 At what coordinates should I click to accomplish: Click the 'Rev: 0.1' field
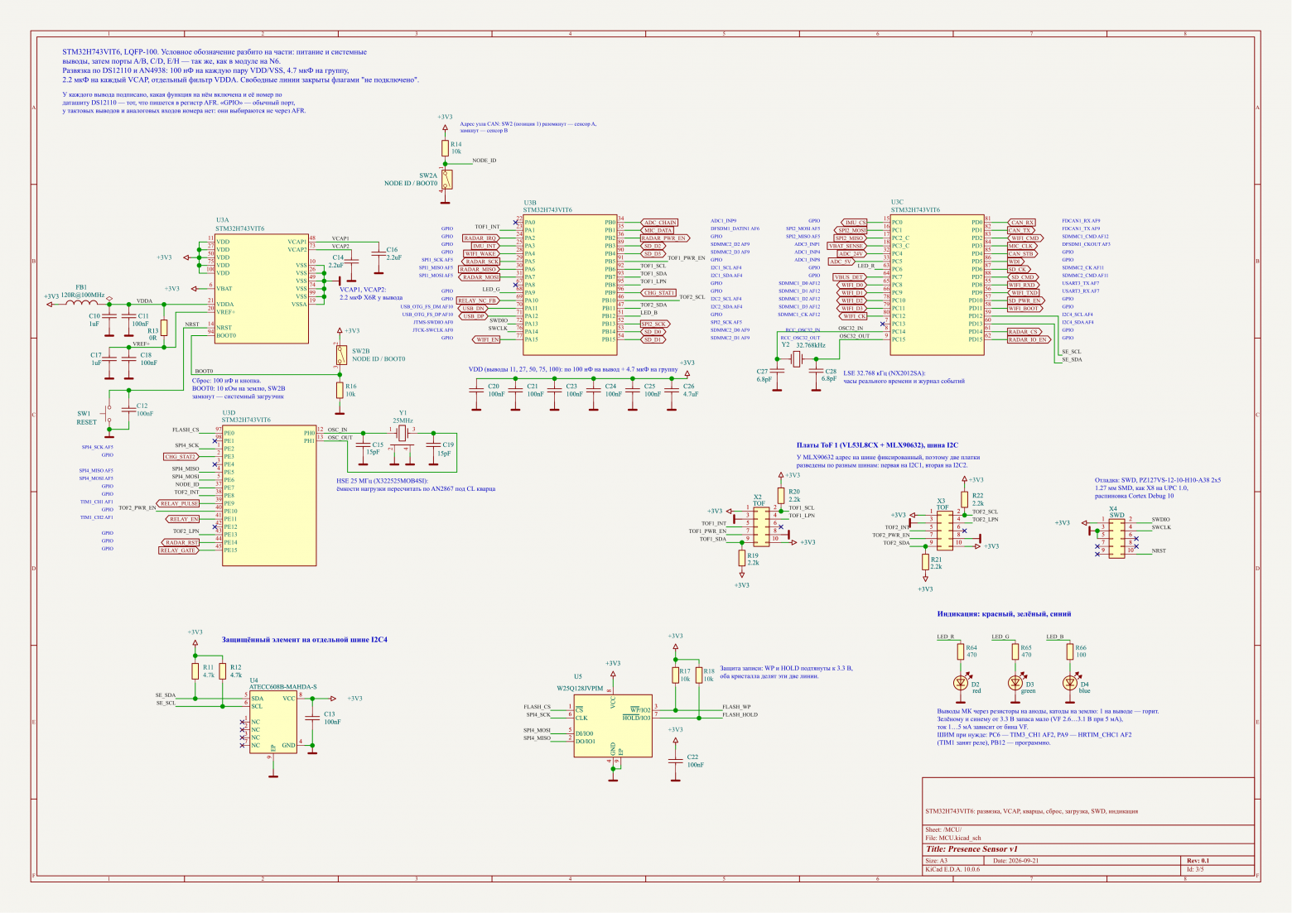tap(1198, 861)
